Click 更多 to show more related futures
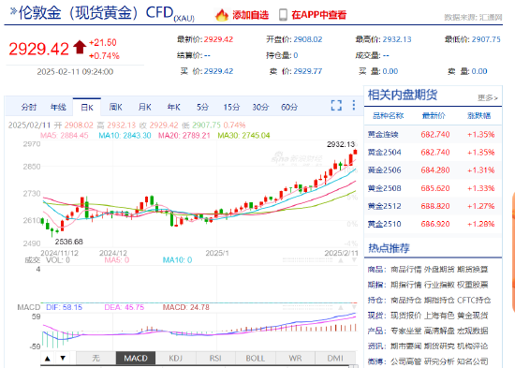Image resolution: width=515 pixels, height=368 pixels. click(x=488, y=97)
